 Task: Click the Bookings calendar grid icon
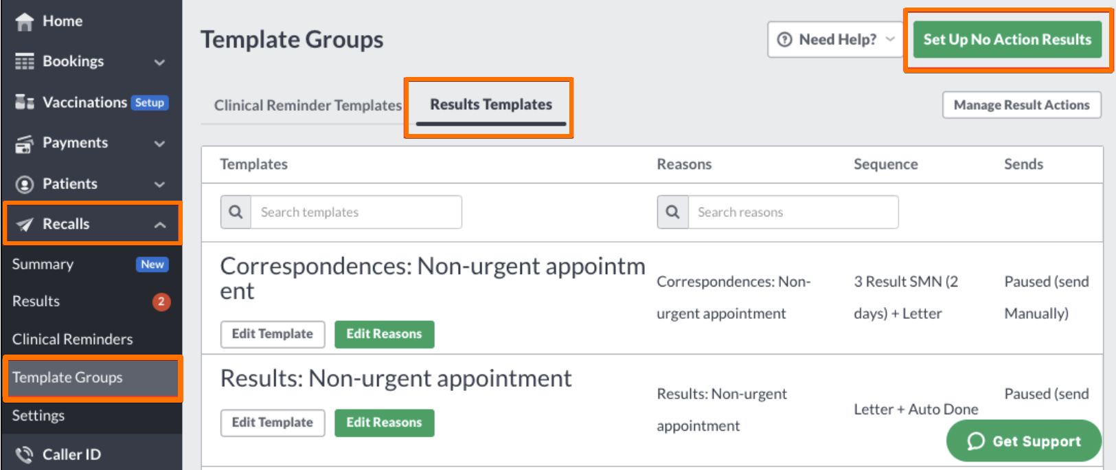(x=25, y=62)
